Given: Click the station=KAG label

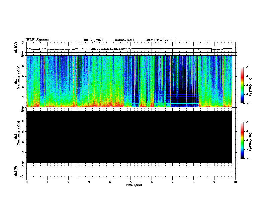Looking at the screenshot, I should pos(124,40).
